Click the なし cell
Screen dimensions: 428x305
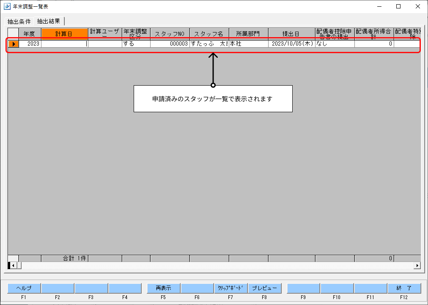(x=335, y=43)
